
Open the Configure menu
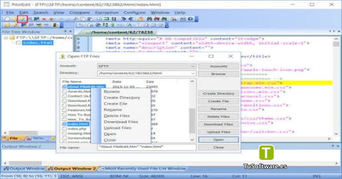click(135, 13)
